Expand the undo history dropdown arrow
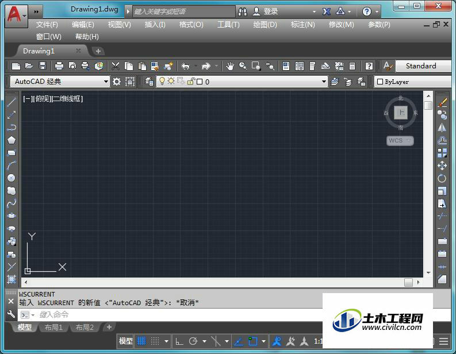Screen dimensions: 456x354 coord(196,66)
